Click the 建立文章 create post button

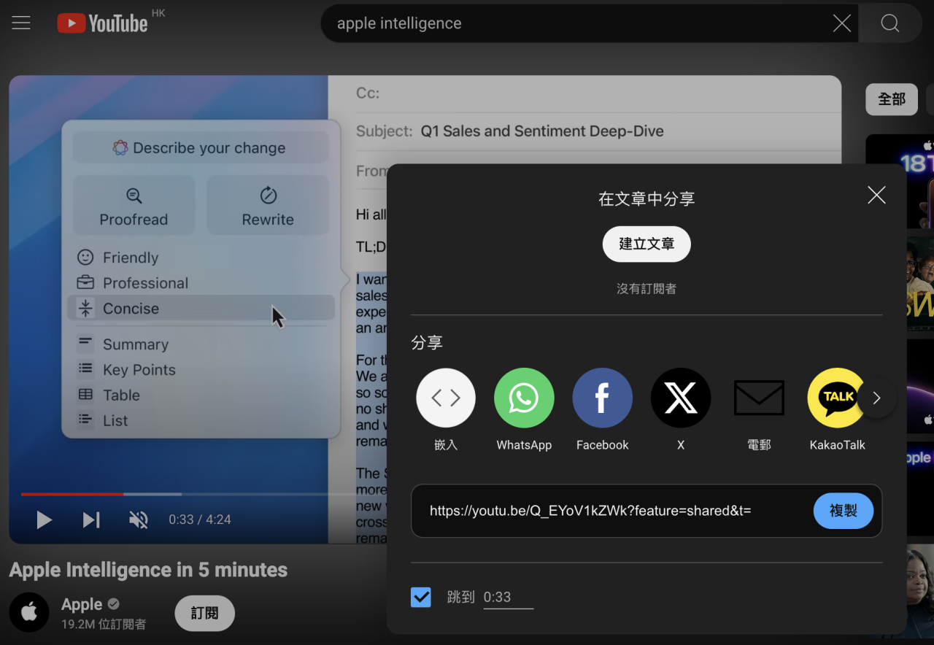[x=646, y=244]
